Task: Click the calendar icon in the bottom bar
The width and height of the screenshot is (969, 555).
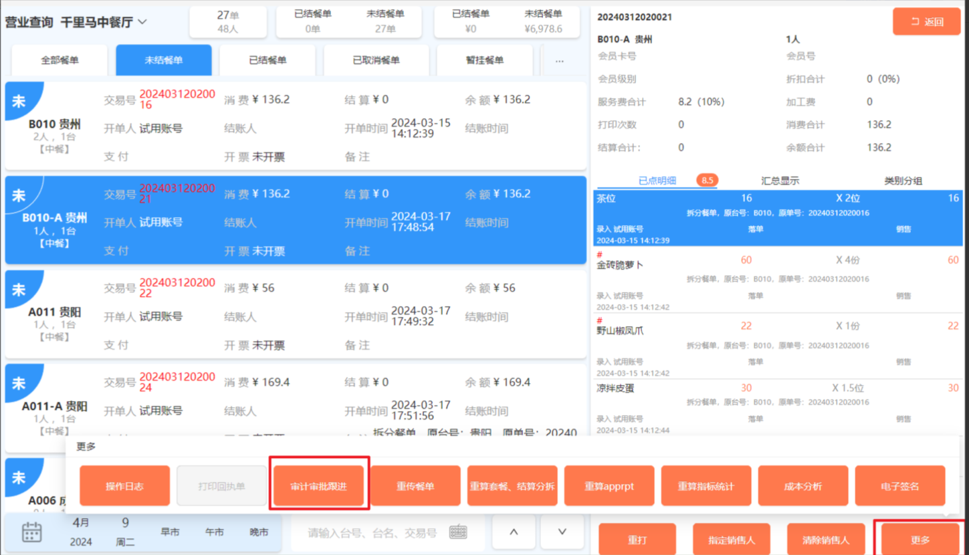Action: pos(31,532)
